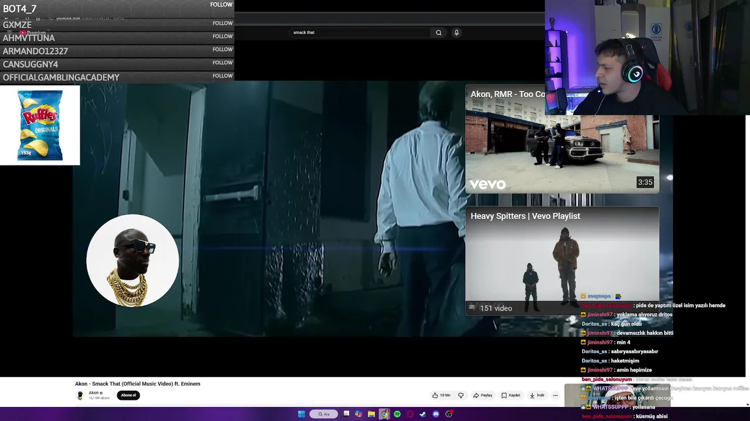The width and height of the screenshot is (750, 421).
Task: Click the YouTube search magnifier button
Action: [x=438, y=33]
